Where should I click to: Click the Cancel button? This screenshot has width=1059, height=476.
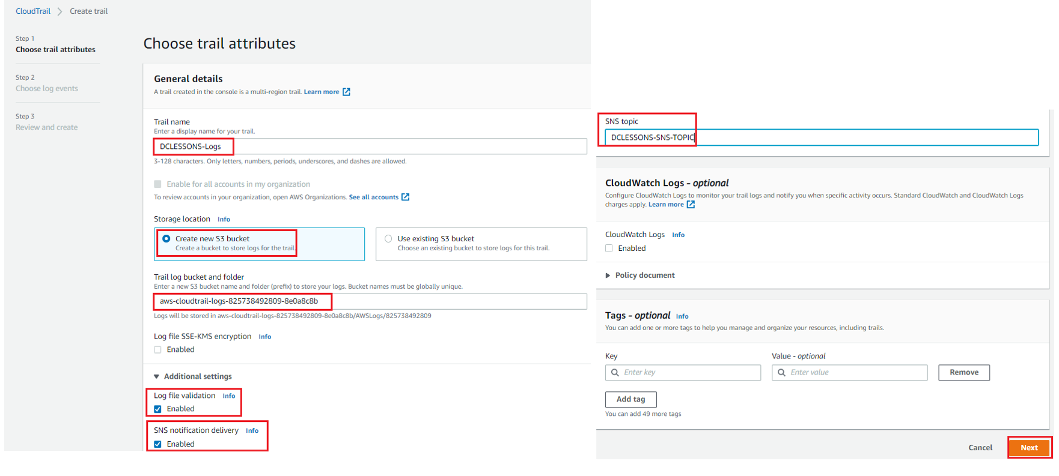click(980, 448)
